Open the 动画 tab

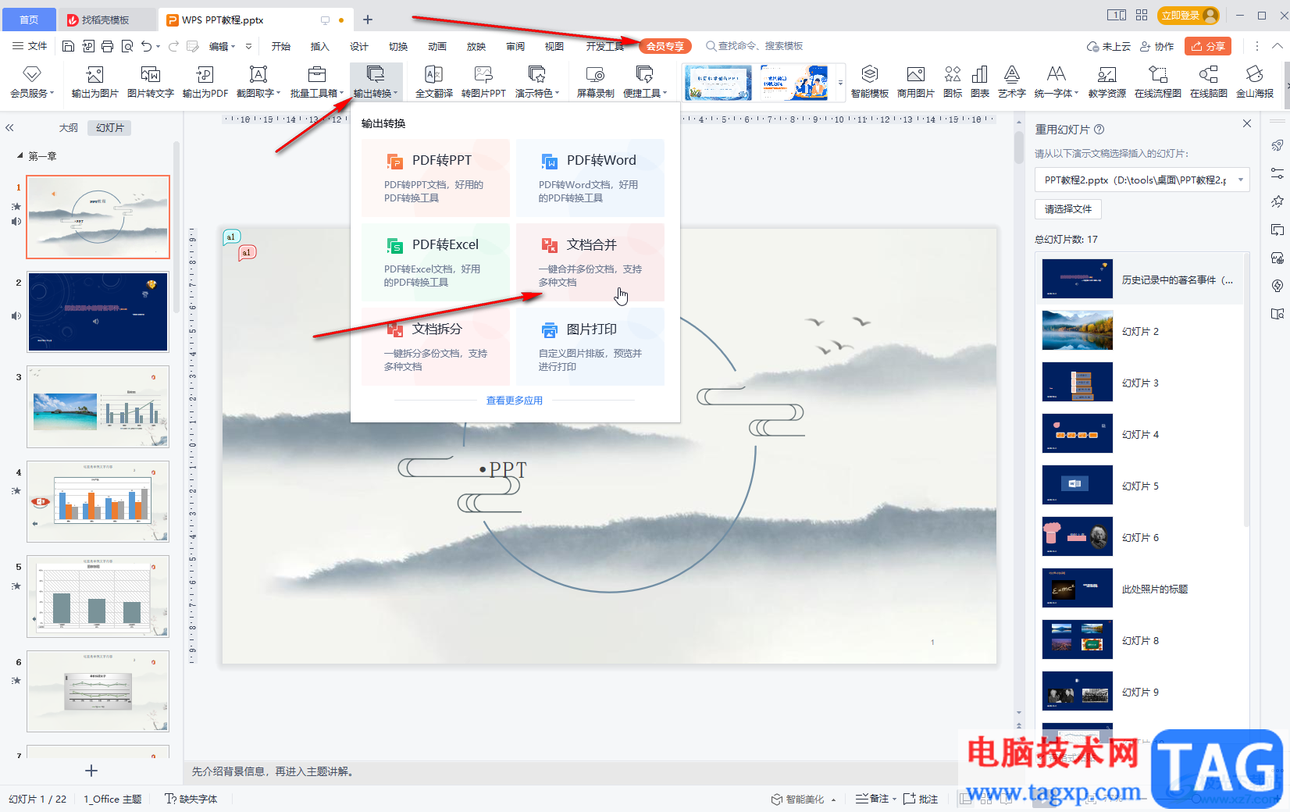tap(437, 46)
